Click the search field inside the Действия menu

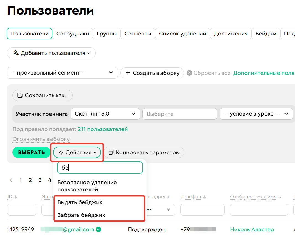tap(100, 168)
